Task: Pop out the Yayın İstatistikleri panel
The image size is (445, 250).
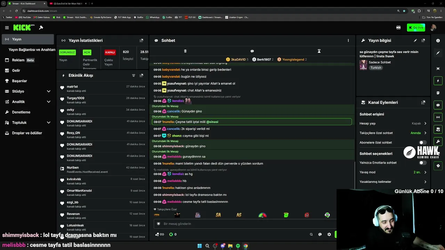Action: pos(141,41)
